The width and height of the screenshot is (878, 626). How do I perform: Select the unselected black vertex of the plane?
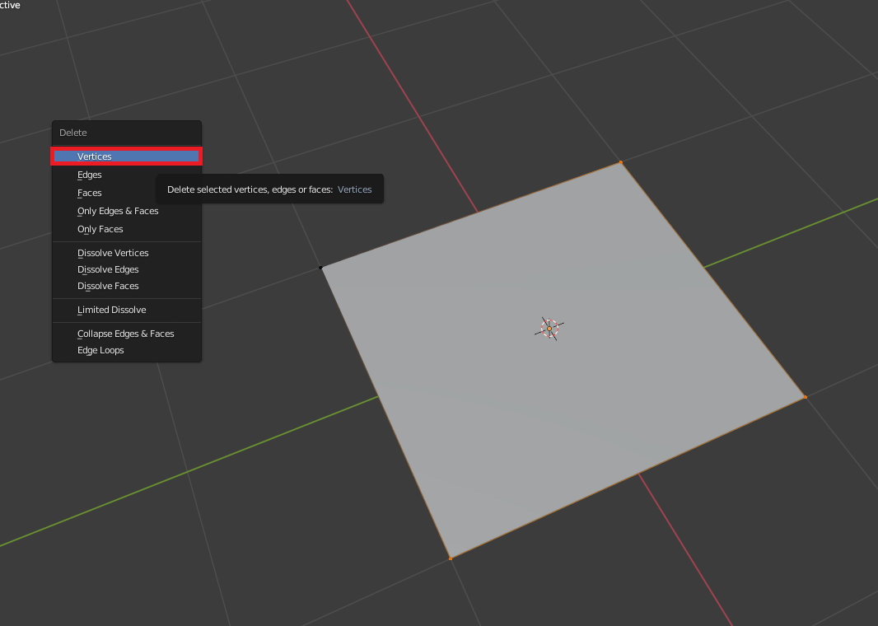coord(321,267)
